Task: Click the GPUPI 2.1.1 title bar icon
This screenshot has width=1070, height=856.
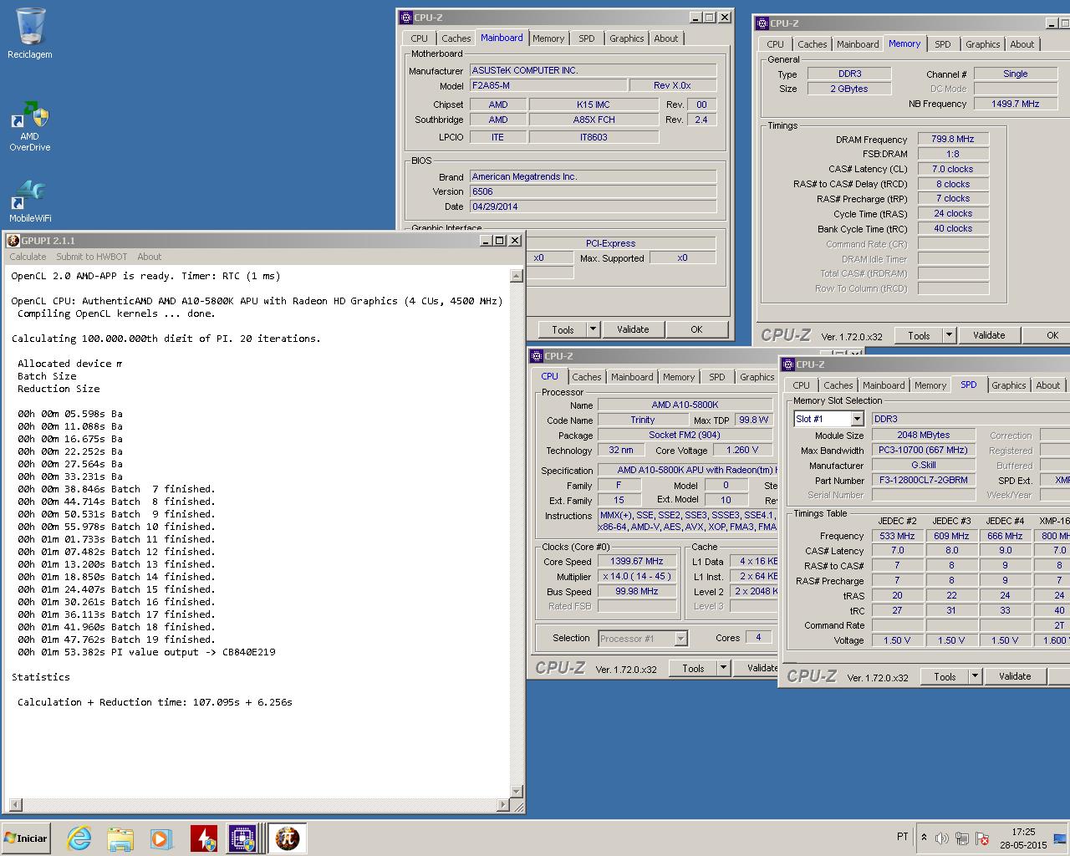Action: click(13, 241)
